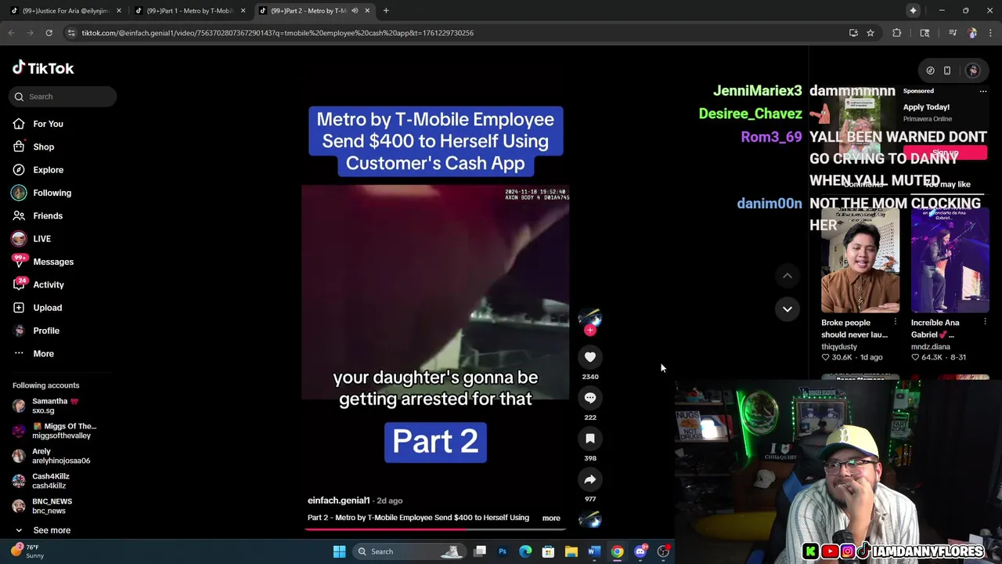Image resolution: width=1002 pixels, height=564 pixels.
Task: Open Miggs Of The Valley account
Action: tap(55, 431)
